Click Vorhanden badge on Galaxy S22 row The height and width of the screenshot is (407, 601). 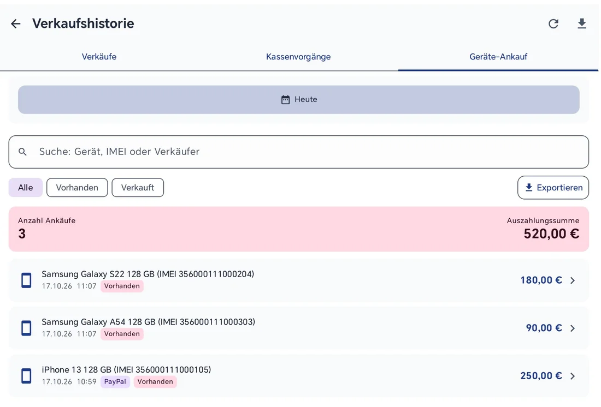122,286
